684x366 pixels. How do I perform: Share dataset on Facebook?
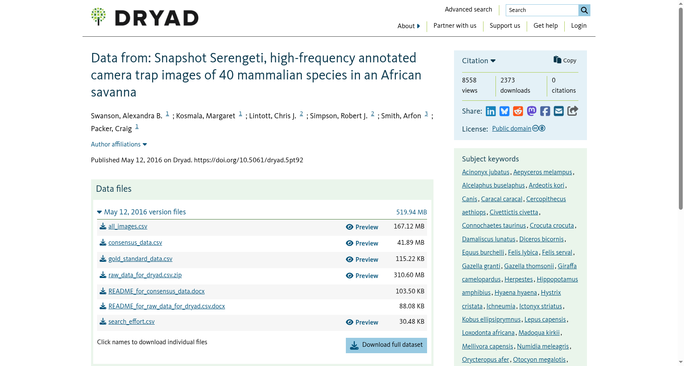click(545, 111)
